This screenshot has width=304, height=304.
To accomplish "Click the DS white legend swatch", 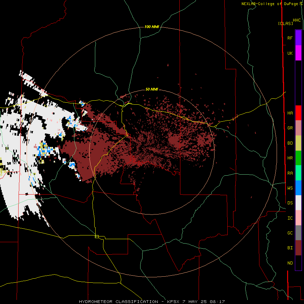I will click(x=298, y=203).
